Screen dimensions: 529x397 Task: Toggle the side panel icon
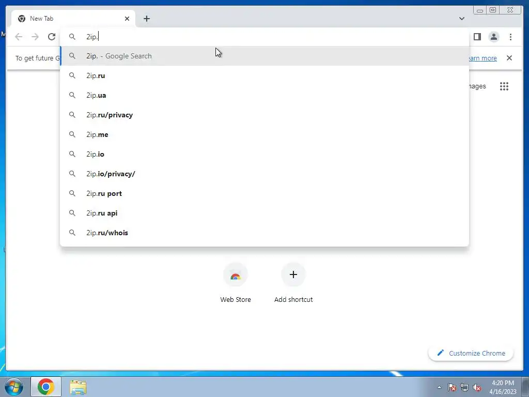pos(477,37)
